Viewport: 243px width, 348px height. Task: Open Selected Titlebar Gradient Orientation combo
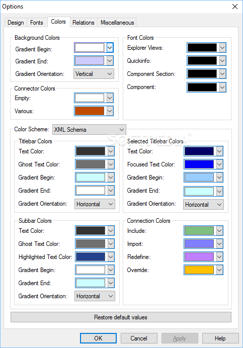(203, 204)
